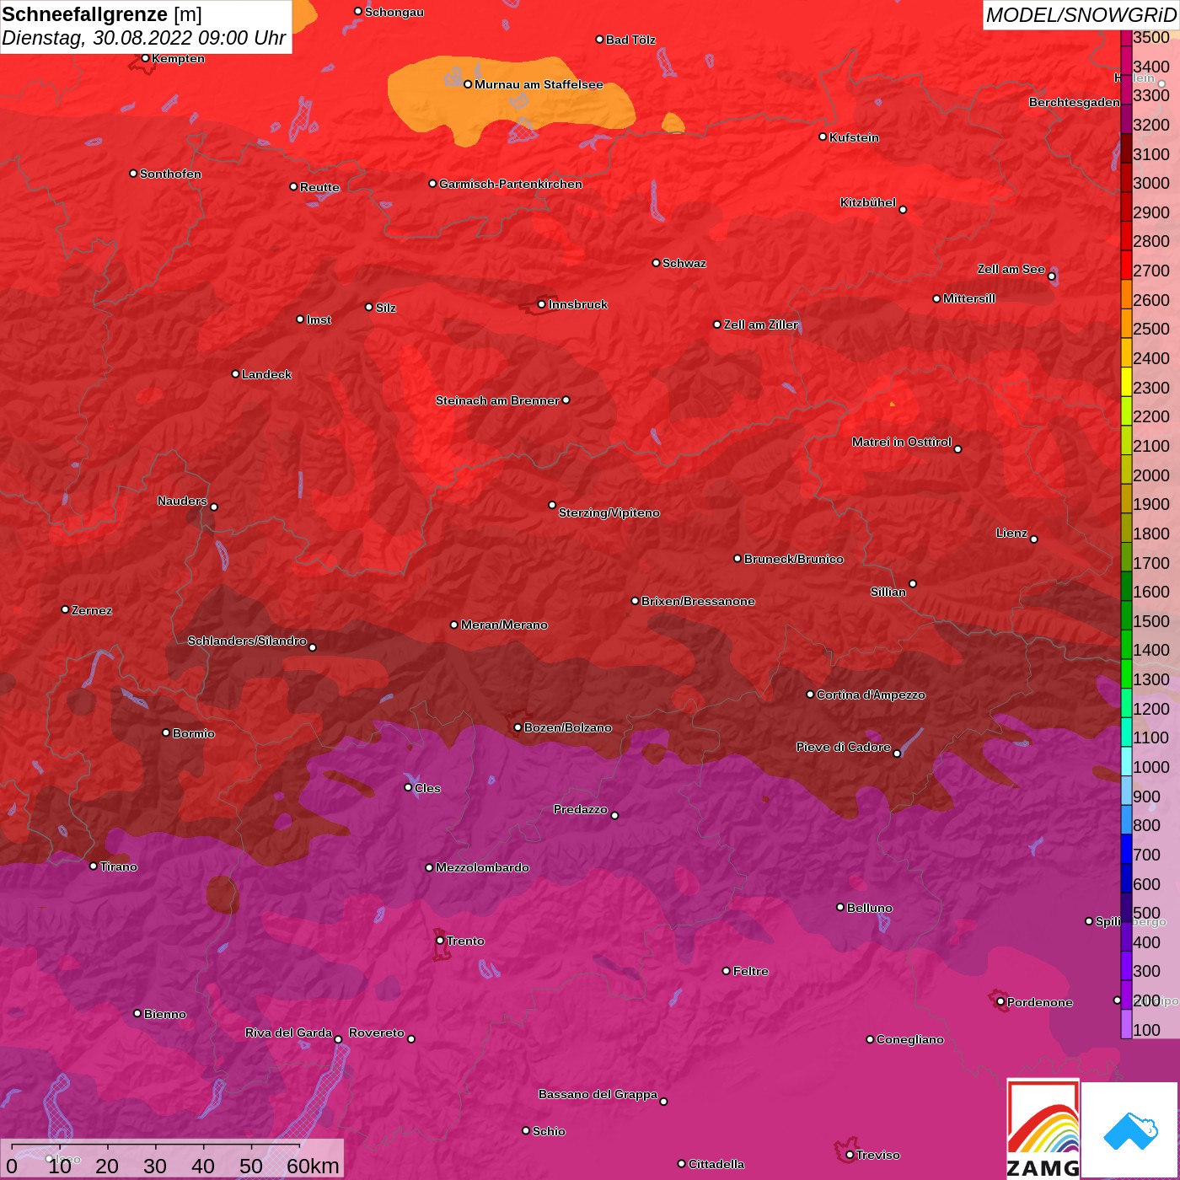
Task: Click the Bassano del Grappa label
Action: 598,1094
